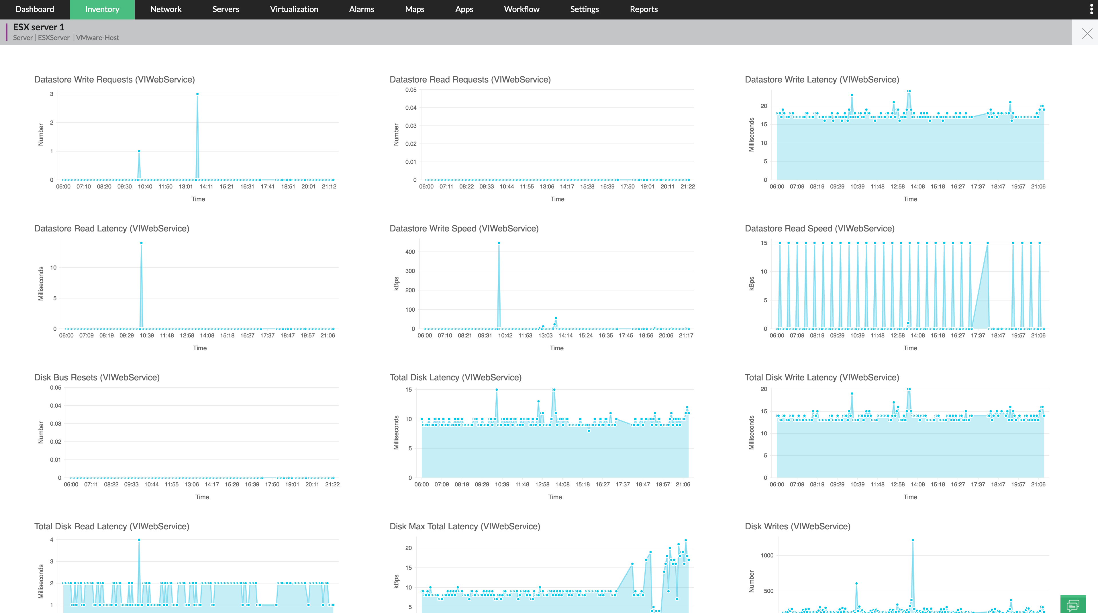Open the Workflow tab

521,9
